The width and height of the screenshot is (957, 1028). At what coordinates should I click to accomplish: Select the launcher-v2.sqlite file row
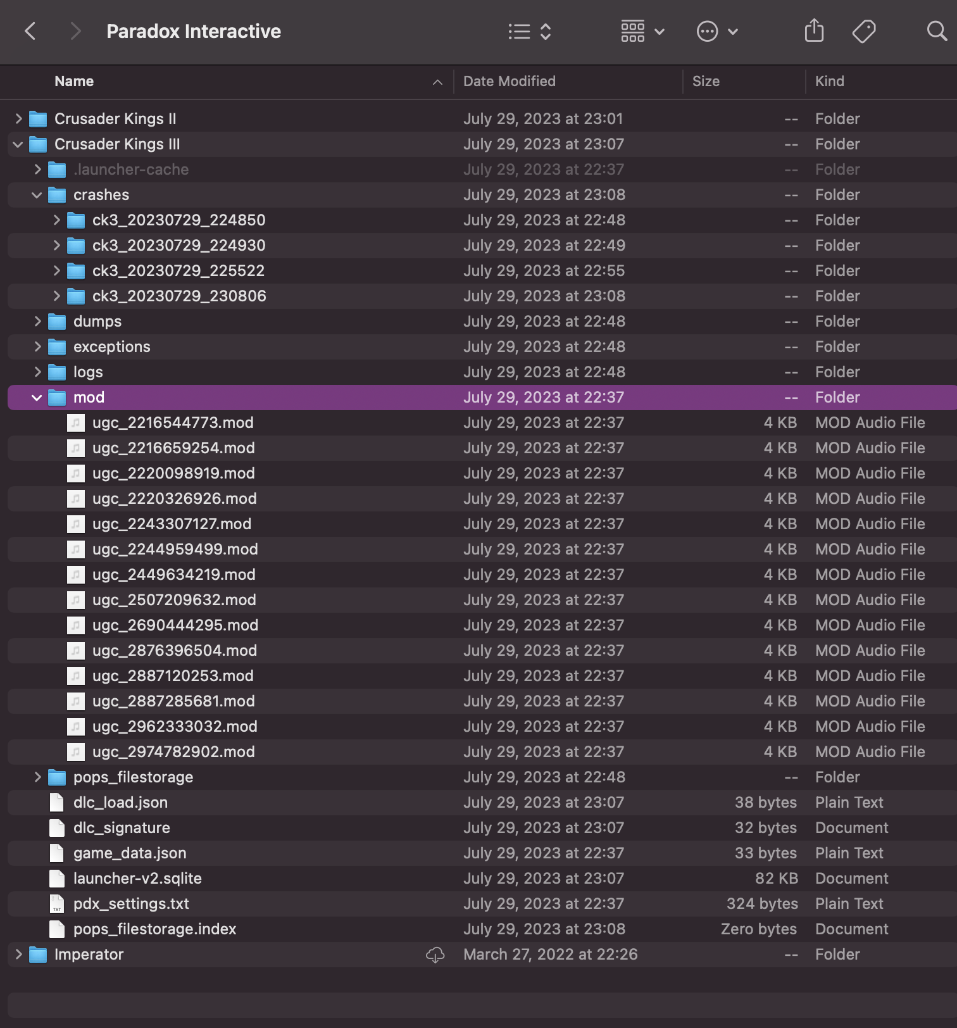(137, 879)
